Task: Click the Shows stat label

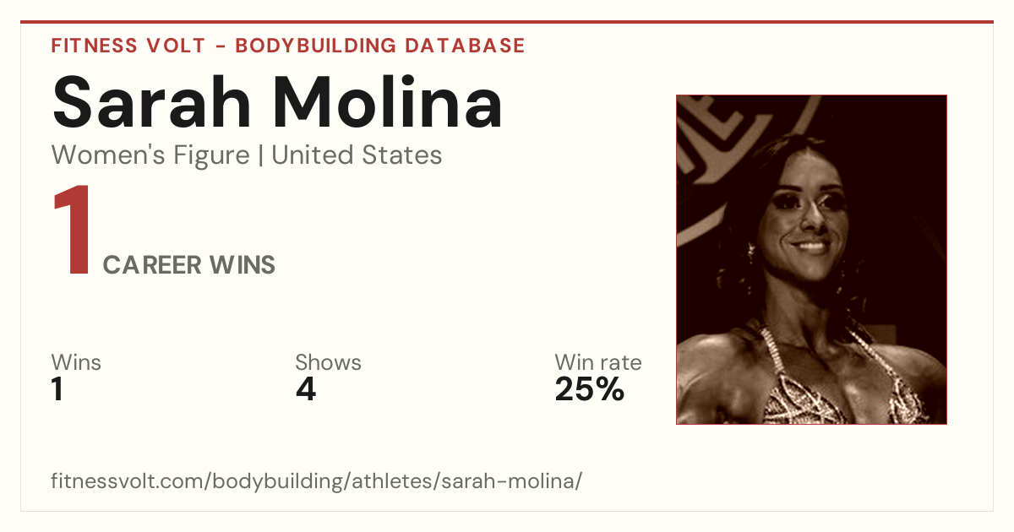Action: pyautogui.click(x=328, y=363)
